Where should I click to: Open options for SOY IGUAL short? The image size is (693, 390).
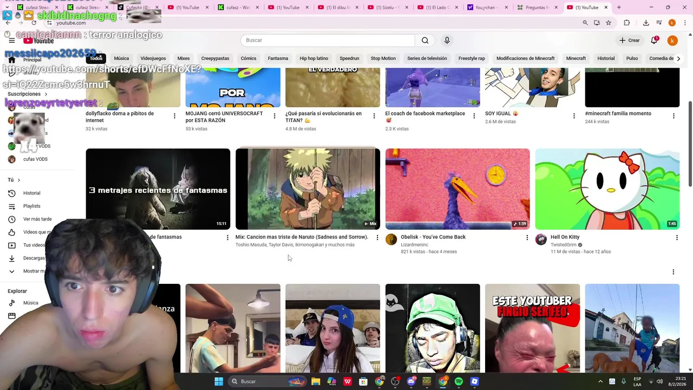point(574,116)
